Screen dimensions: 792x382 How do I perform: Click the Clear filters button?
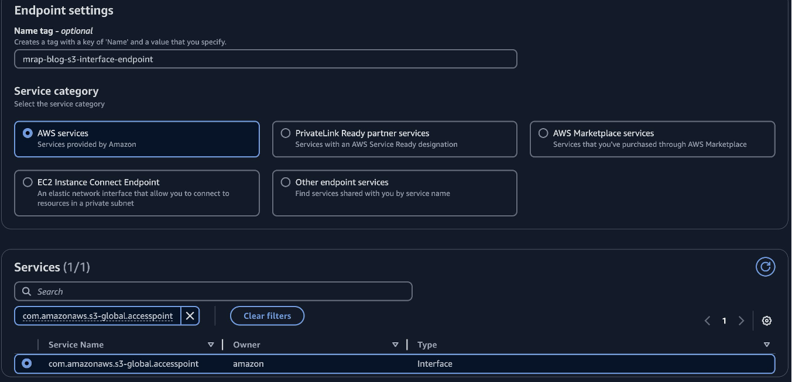267,315
